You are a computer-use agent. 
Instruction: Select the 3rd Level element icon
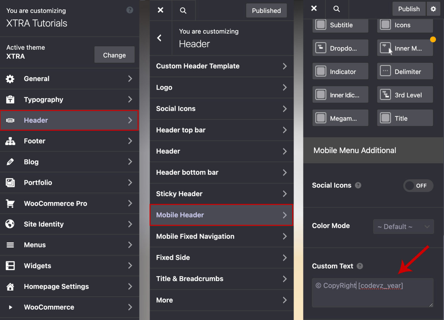pos(385,95)
